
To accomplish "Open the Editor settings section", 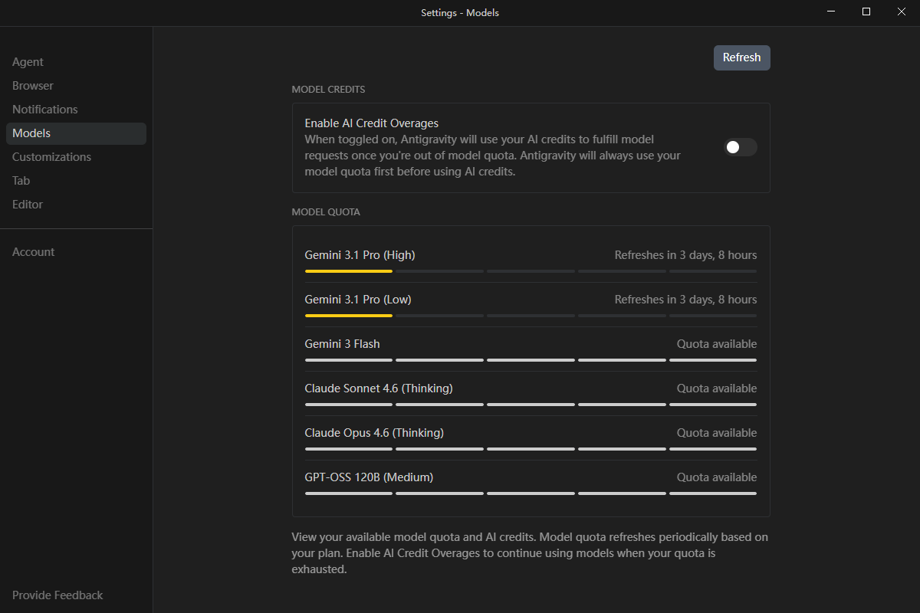I will coord(76,205).
